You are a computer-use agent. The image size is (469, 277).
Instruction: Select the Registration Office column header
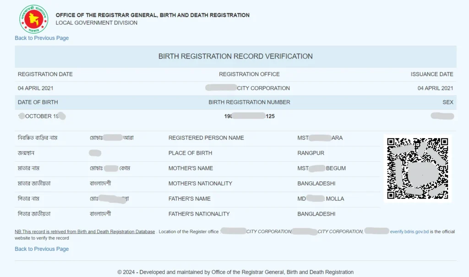tap(249, 74)
